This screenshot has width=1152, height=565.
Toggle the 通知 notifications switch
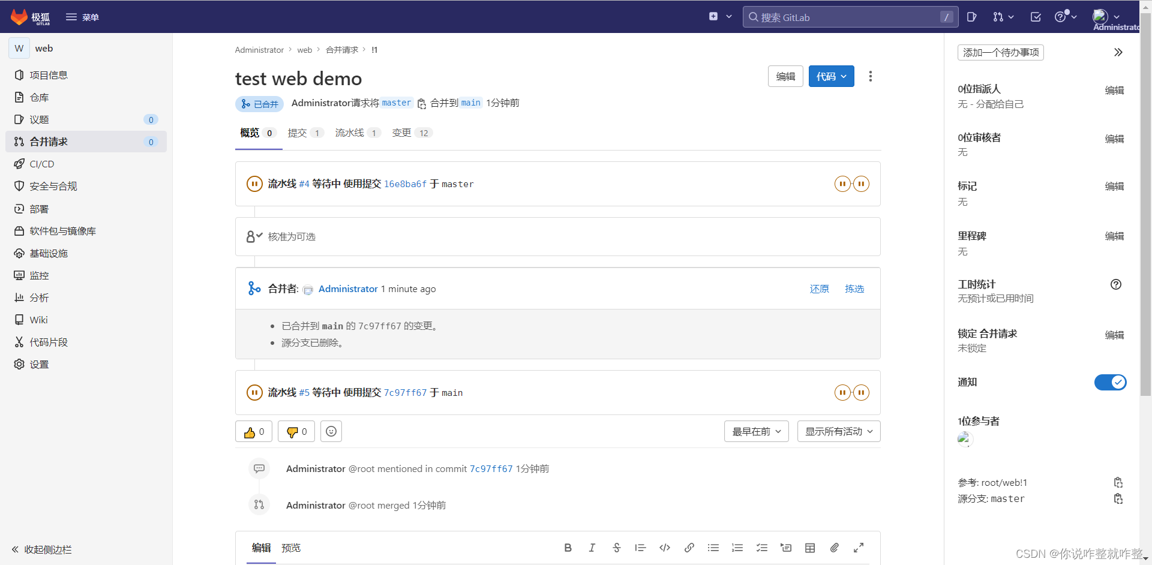click(1111, 383)
